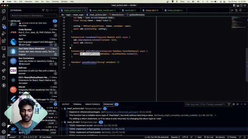Open the Selection menu in menu bar
The width and height of the screenshot is (248, 139).
point(28,2)
